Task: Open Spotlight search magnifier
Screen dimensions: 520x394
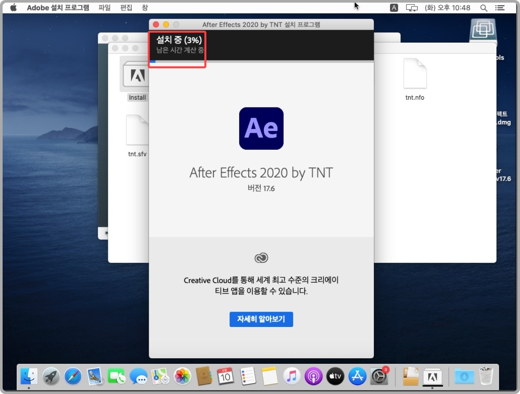Action: coord(483,8)
